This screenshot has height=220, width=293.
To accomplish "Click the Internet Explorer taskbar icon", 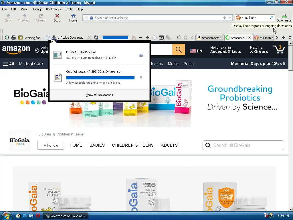I will pos(25,216).
